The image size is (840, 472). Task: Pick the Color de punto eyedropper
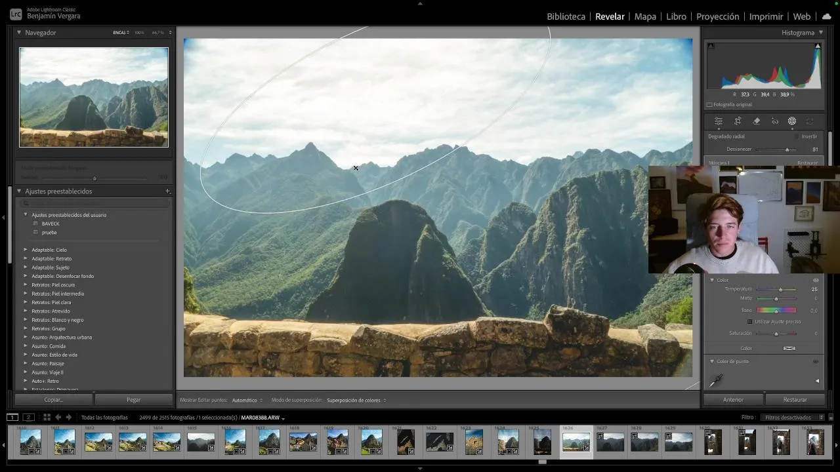tap(716, 380)
